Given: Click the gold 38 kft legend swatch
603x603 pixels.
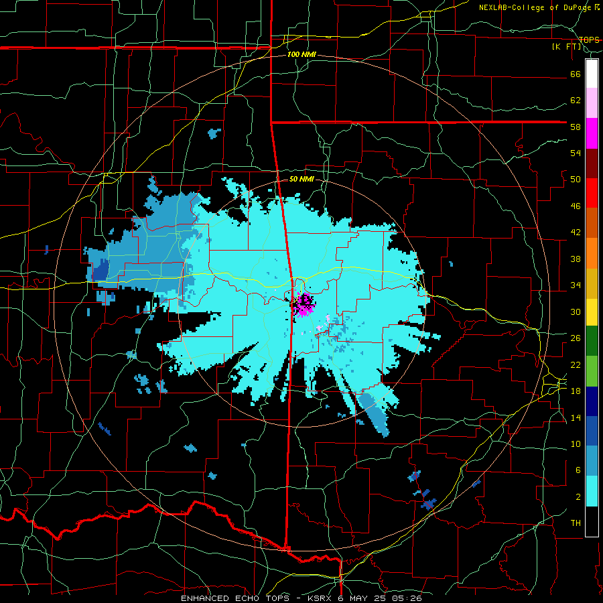Looking at the screenshot, I should pyautogui.click(x=592, y=283).
